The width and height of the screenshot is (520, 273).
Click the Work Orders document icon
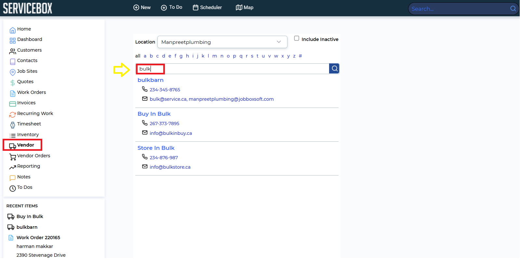tap(13, 94)
